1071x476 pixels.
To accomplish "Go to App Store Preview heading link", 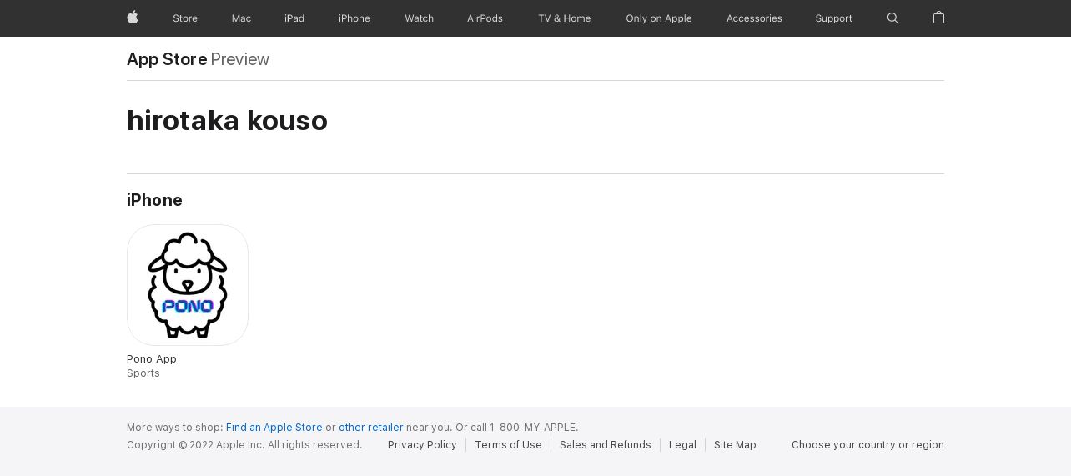I will click(x=198, y=59).
